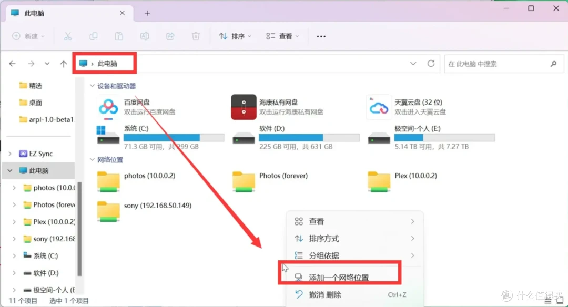Select sony (192.168 in sidebar tree
The width and height of the screenshot is (568, 307).
[x=49, y=239]
